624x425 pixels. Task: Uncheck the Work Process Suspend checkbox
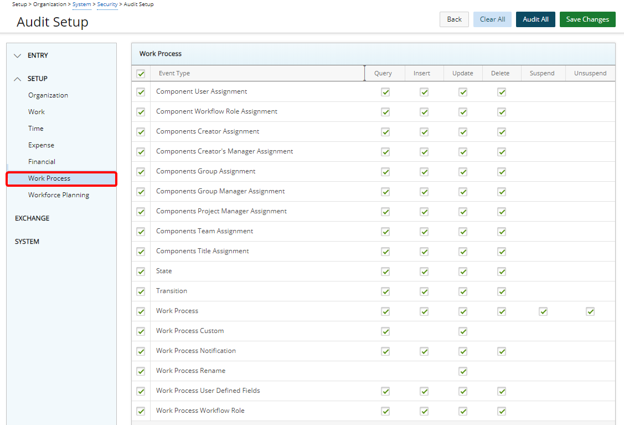tap(543, 311)
